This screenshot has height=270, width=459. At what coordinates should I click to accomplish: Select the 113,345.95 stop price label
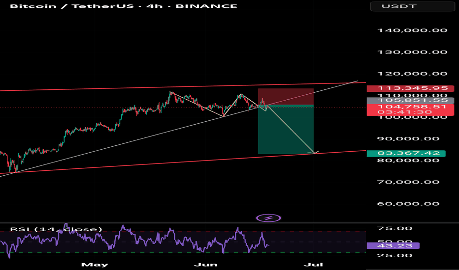click(x=410, y=88)
